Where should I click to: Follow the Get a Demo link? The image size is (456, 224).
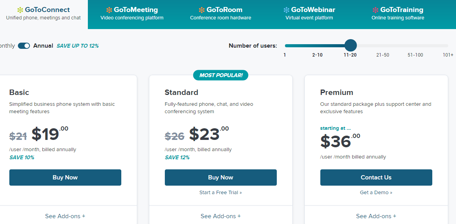coord(376,193)
